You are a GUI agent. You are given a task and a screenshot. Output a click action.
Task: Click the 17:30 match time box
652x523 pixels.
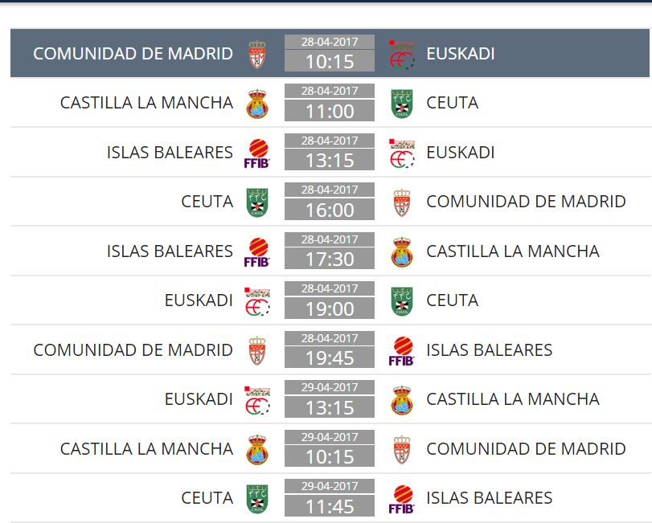coord(330,259)
